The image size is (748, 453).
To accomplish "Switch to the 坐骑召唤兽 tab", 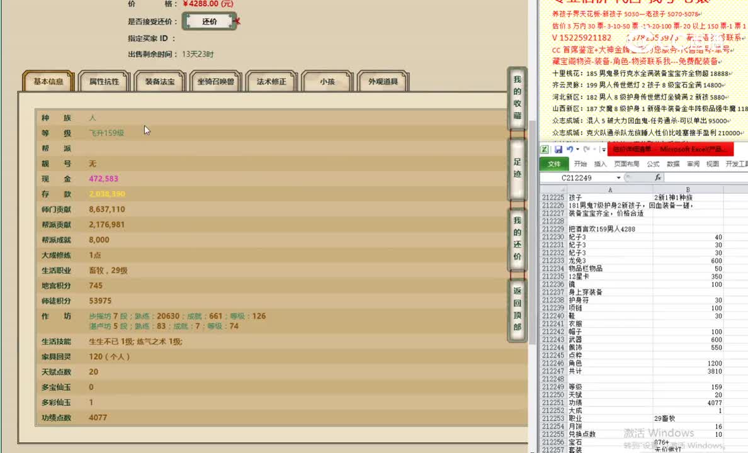I will (215, 82).
